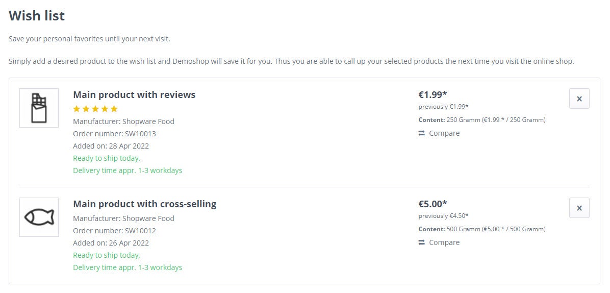Remove Main product with cross-selling from wish list
The height and width of the screenshot is (293, 610).
579,208
